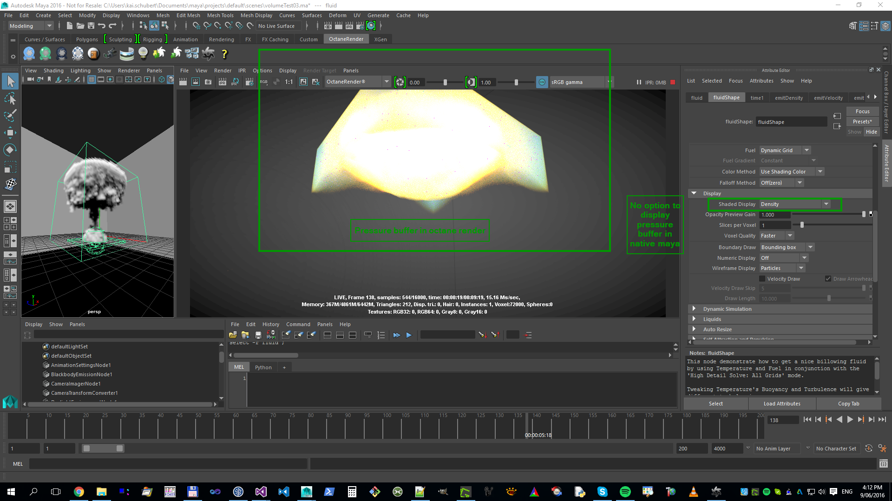The height and width of the screenshot is (501, 892).
Task: Click the Load Attributes button
Action: [782, 404]
